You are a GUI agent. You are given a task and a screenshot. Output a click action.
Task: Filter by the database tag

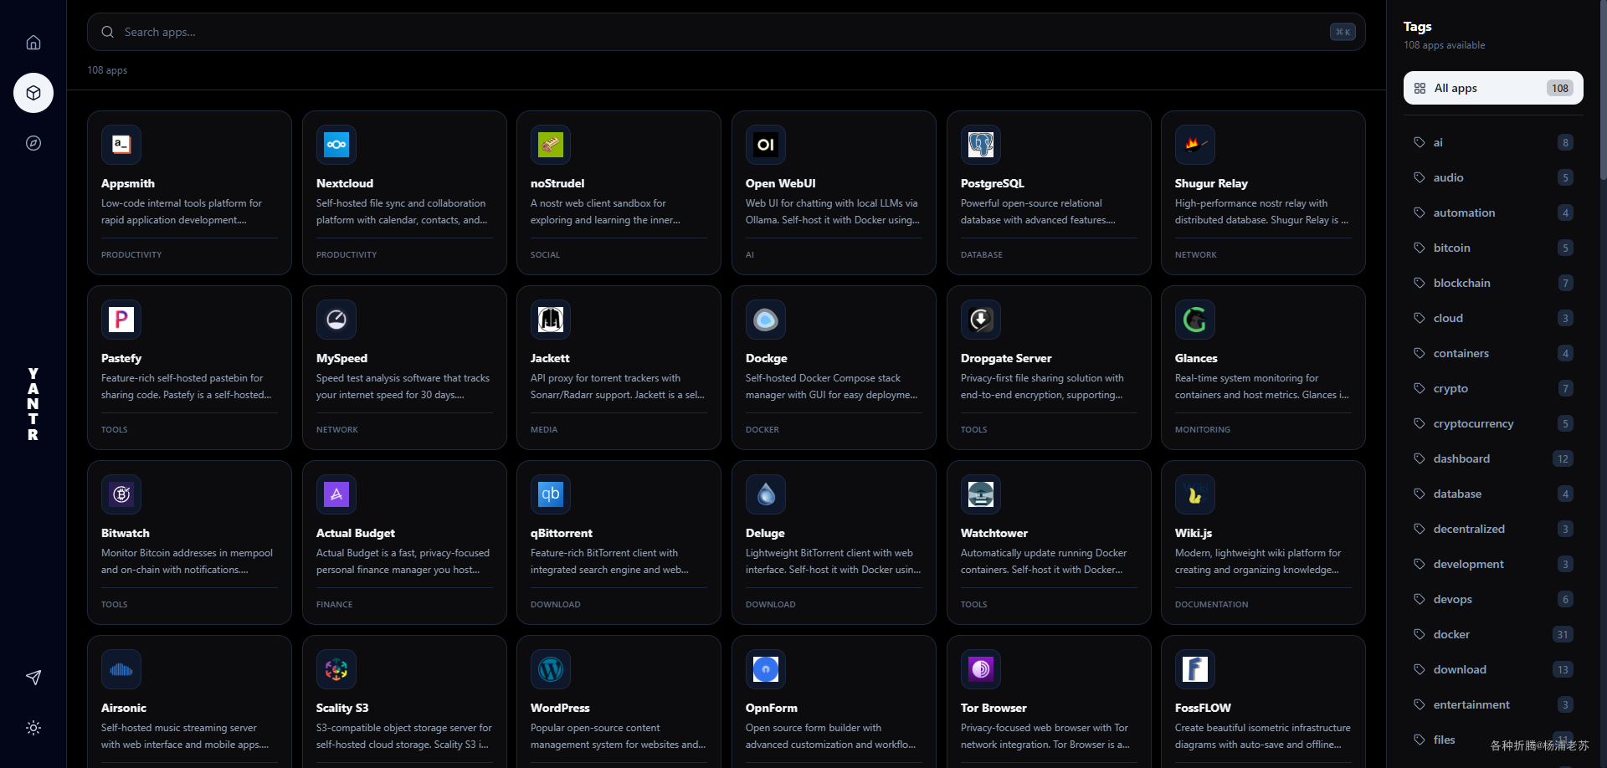coord(1493,494)
